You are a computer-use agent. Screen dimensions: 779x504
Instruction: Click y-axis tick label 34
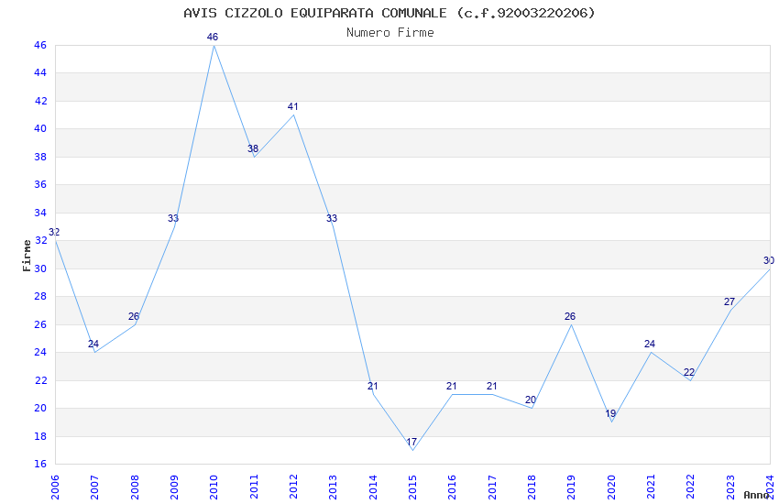pos(40,213)
